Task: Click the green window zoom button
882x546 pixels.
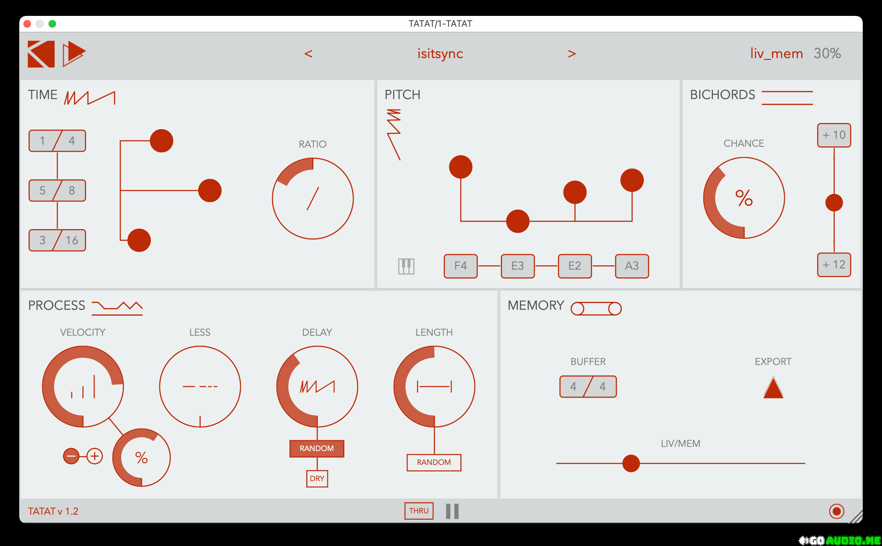Action: 52,24
